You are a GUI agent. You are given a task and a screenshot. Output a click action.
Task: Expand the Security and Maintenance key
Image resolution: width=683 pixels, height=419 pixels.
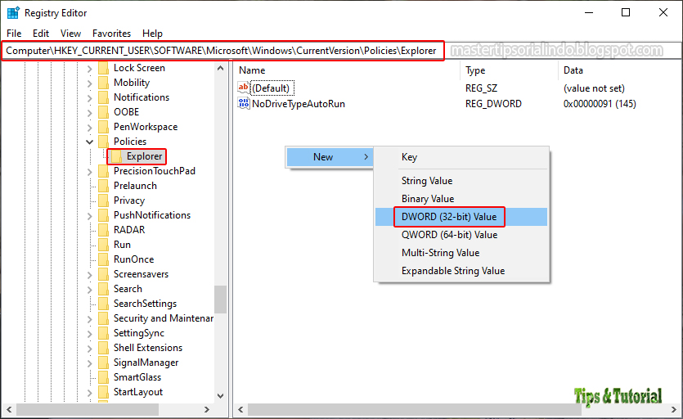click(90, 319)
